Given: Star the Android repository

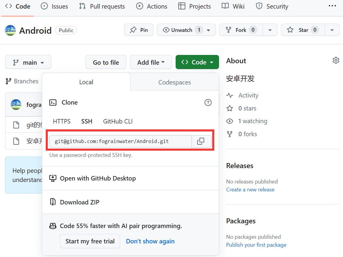Looking at the screenshot, I should 303,30.
